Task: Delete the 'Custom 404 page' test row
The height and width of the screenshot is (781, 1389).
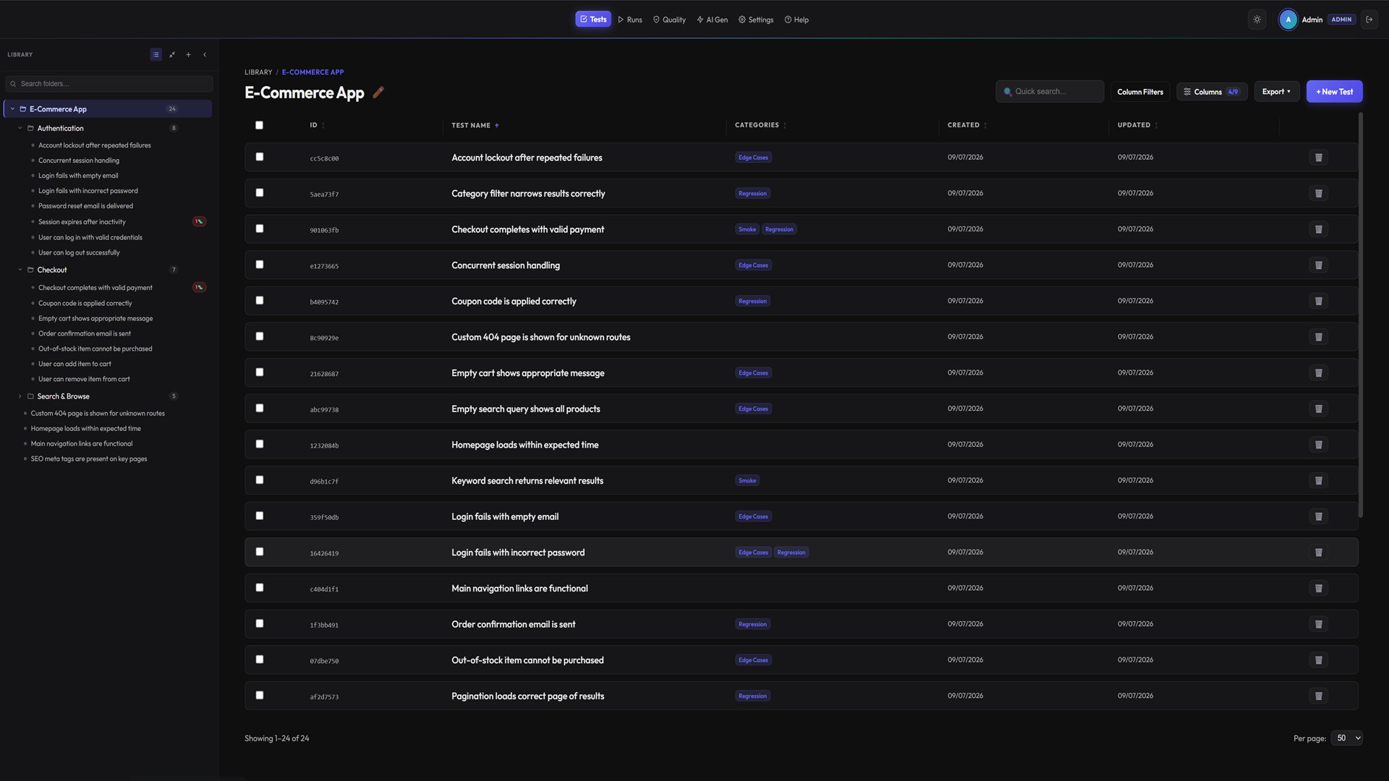Action: (1318, 337)
